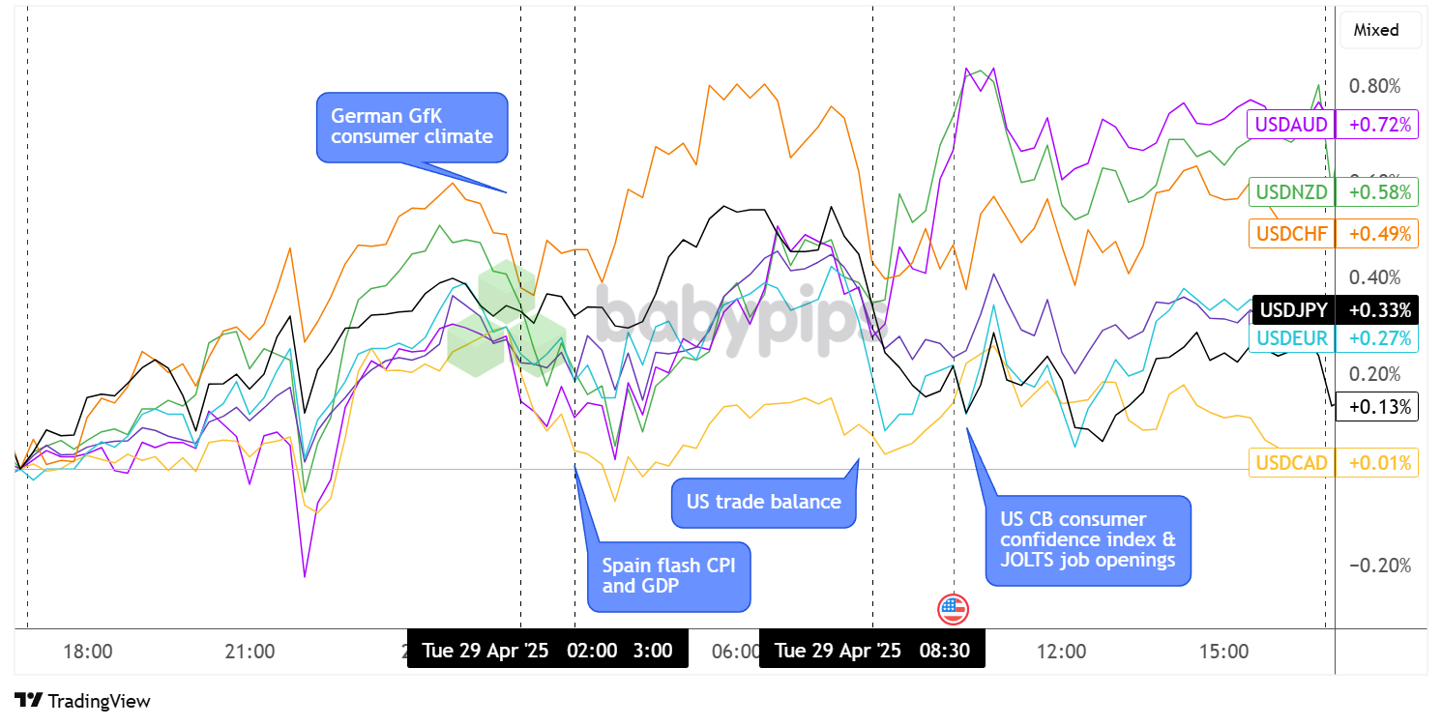The height and width of the screenshot is (726, 1442).
Task: Click the TradingView logo
Action: pos(83,701)
